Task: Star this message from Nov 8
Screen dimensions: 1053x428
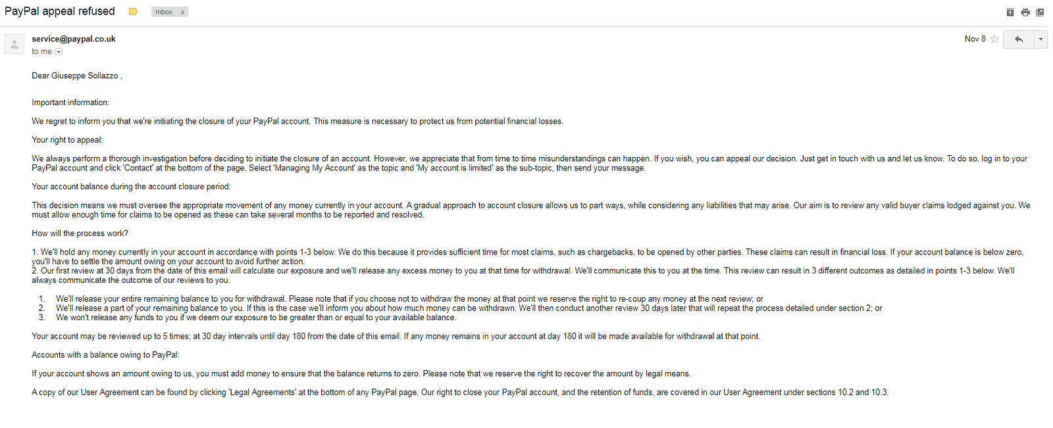Action: (994, 39)
